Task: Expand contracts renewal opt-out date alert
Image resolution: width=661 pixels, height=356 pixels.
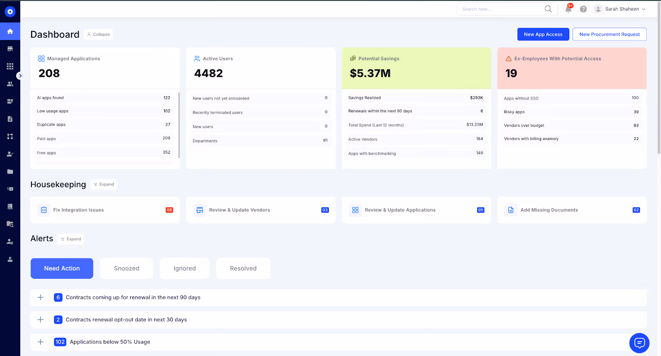Action: (40, 320)
